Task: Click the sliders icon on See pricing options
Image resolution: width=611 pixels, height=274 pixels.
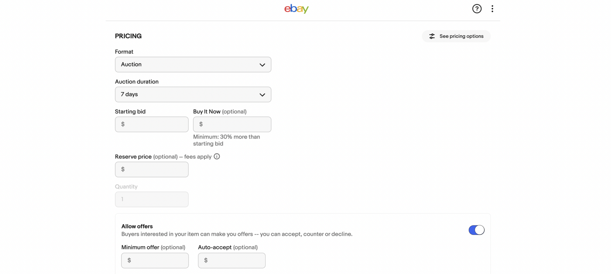Action: (x=433, y=36)
